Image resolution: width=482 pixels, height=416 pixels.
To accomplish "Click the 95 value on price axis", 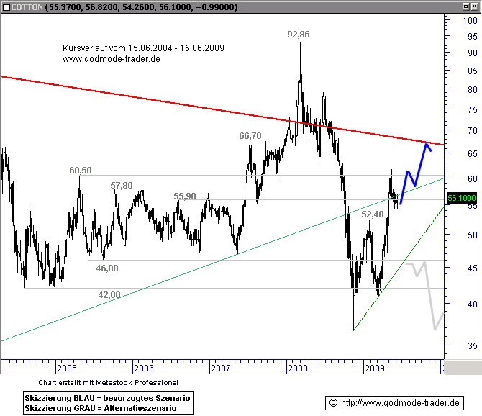I will 473,36.
